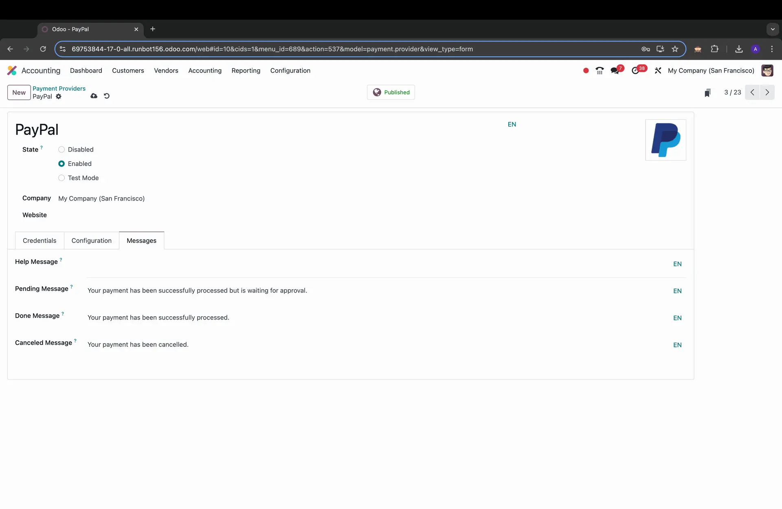
Task: Go to next record arrow
Action: [x=767, y=93]
